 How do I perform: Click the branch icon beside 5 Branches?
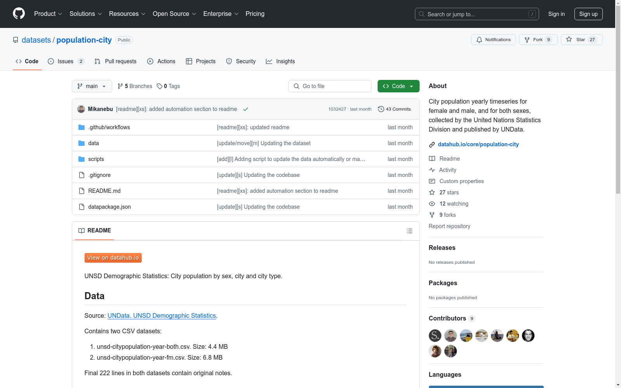coord(120,86)
